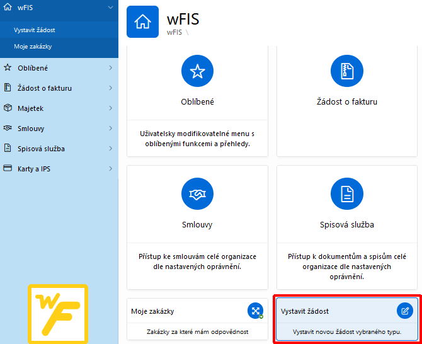This screenshot has width=422, height=344.
Task: Open the Smlouvy card title
Action: click(x=197, y=225)
